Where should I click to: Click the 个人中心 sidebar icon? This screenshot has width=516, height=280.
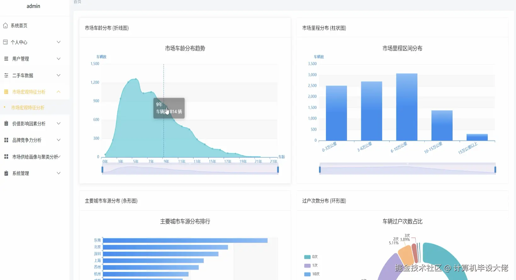coord(5,42)
